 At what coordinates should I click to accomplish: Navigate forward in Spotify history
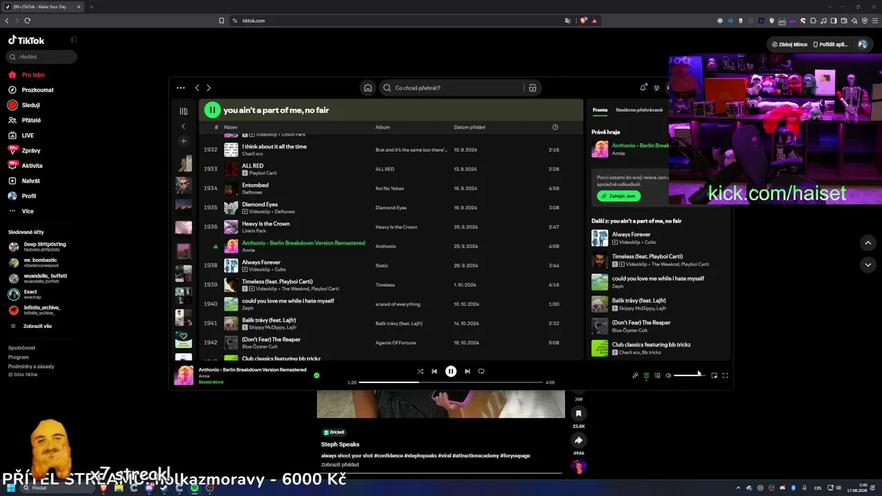click(209, 87)
